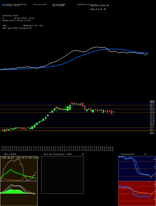The height and width of the screenshot is (206, 156).
Task: Click the last red candle at chart's right end
Action: pyautogui.click(x=114, y=111)
